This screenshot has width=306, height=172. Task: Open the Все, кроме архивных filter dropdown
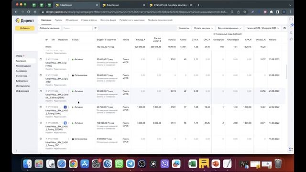coord(229,28)
